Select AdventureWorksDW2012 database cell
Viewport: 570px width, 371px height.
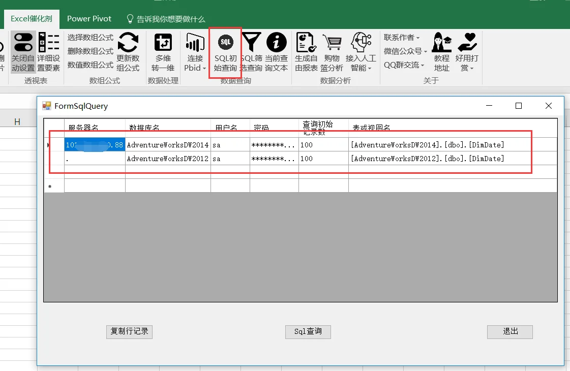[168, 159]
